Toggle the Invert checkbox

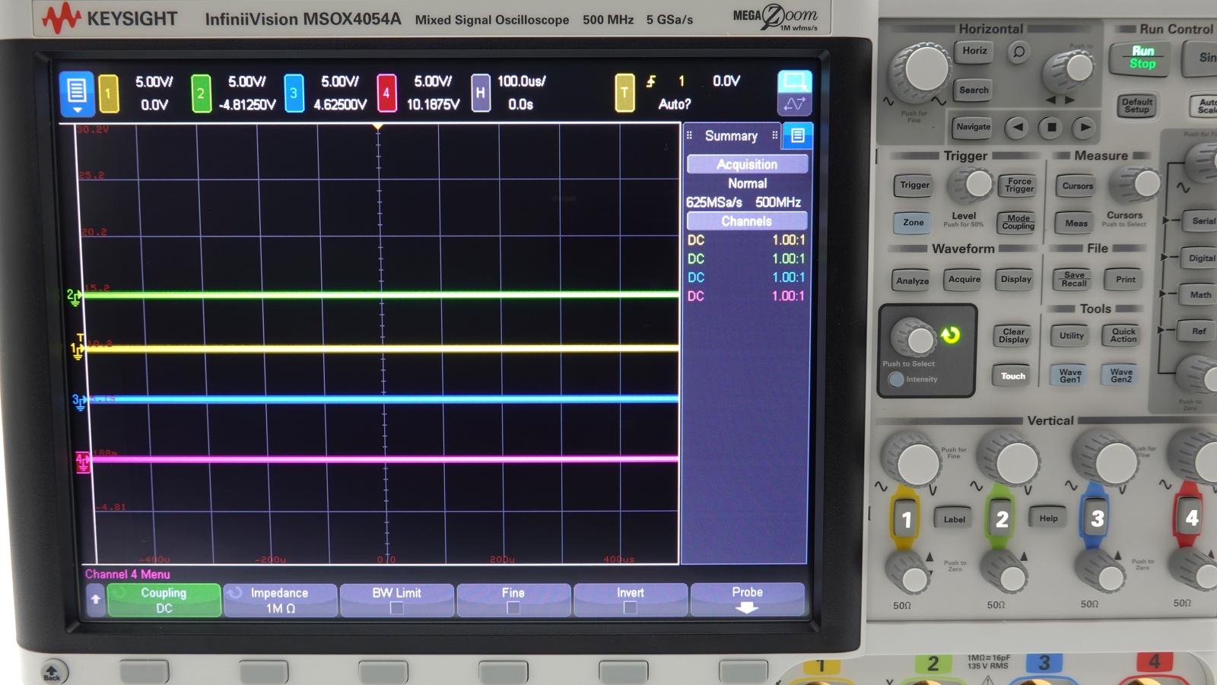pos(630,607)
